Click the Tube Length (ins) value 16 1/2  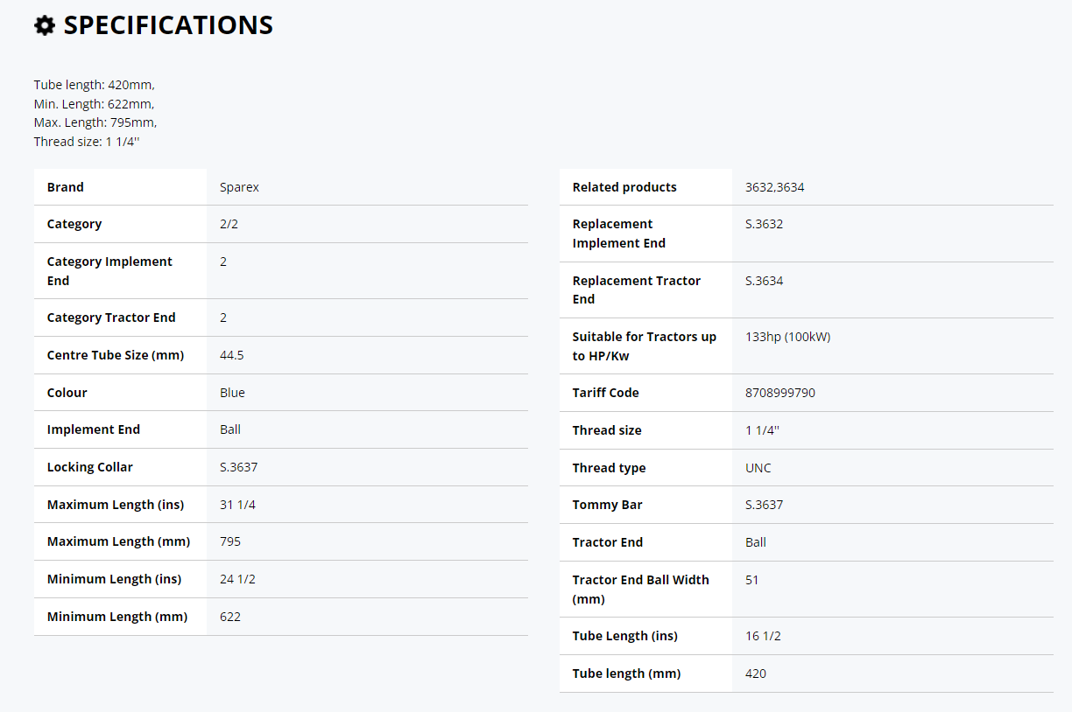click(x=763, y=636)
